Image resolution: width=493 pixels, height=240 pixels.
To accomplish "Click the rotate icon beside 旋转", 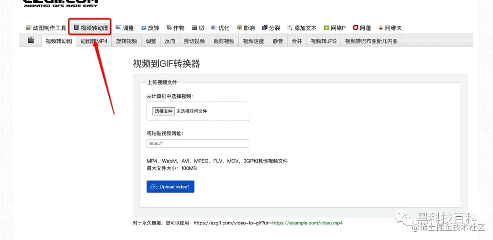I will coord(144,28).
